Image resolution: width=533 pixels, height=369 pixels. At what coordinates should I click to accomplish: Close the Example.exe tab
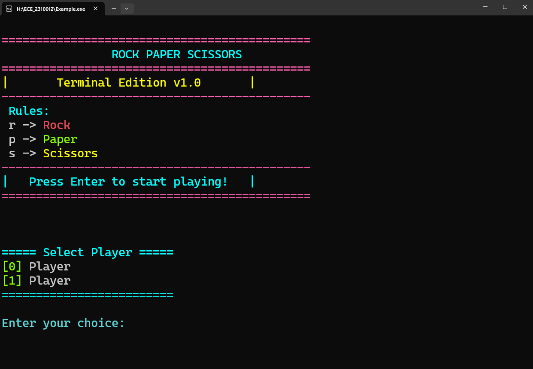point(96,8)
